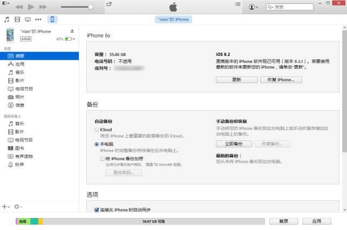Open 铃声 in the sidebar
This screenshot has height=230, width=347.
pyautogui.click(x=40, y=164)
